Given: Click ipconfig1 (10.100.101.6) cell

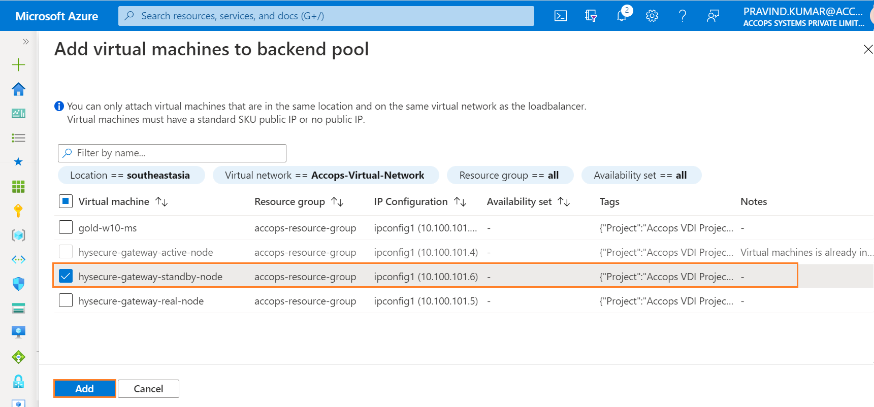Looking at the screenshot, I should 426,277.
